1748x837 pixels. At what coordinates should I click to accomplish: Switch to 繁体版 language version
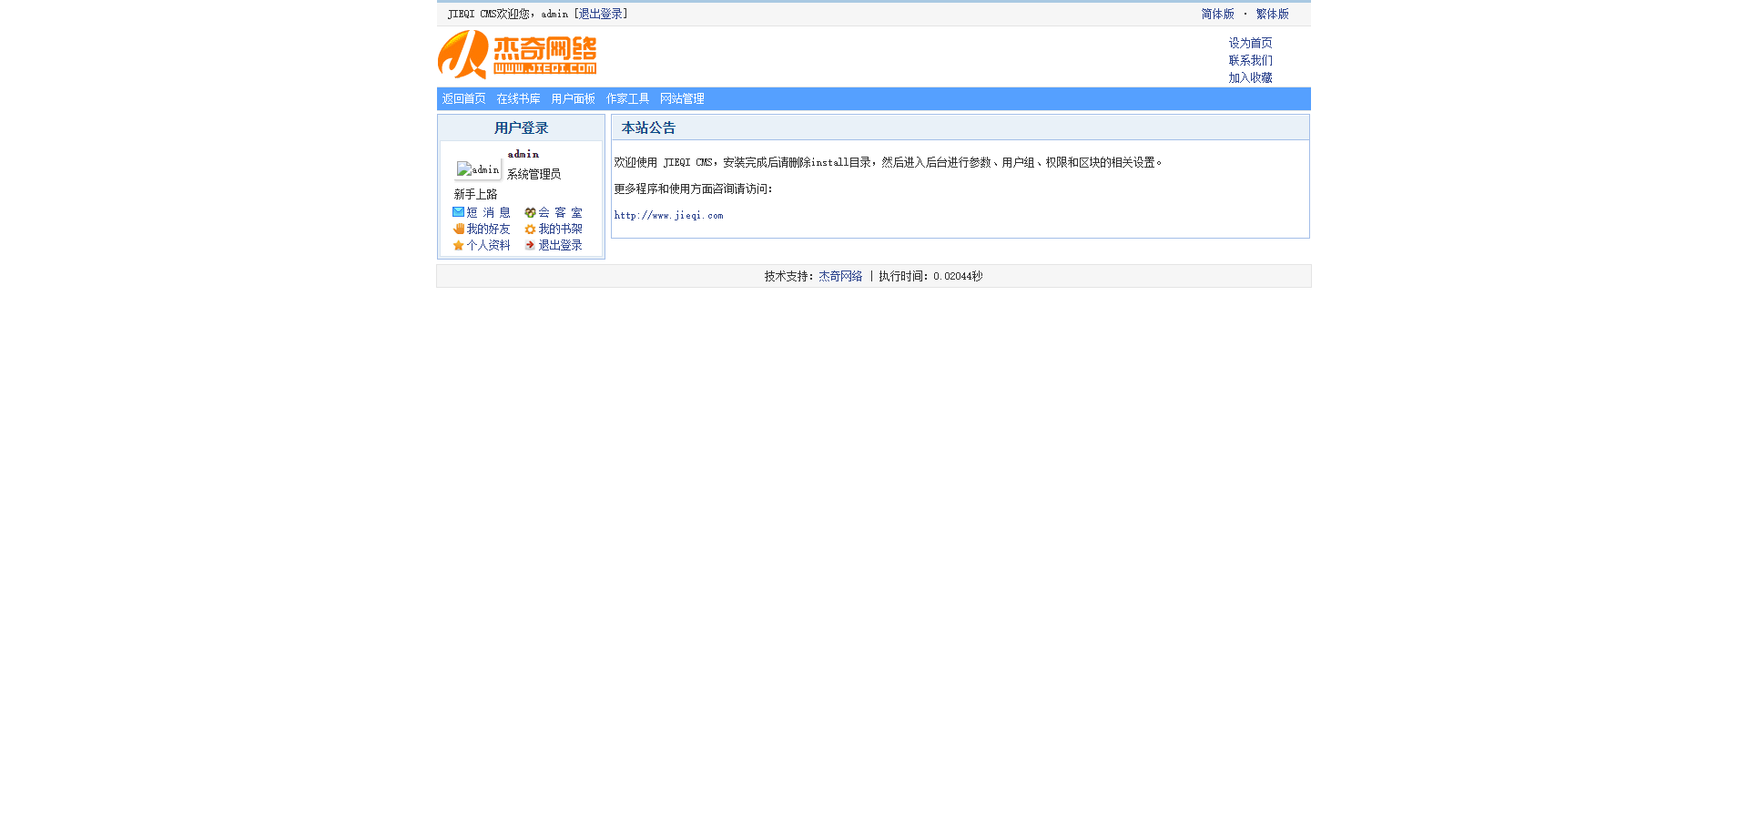[x=1272, y=15]
